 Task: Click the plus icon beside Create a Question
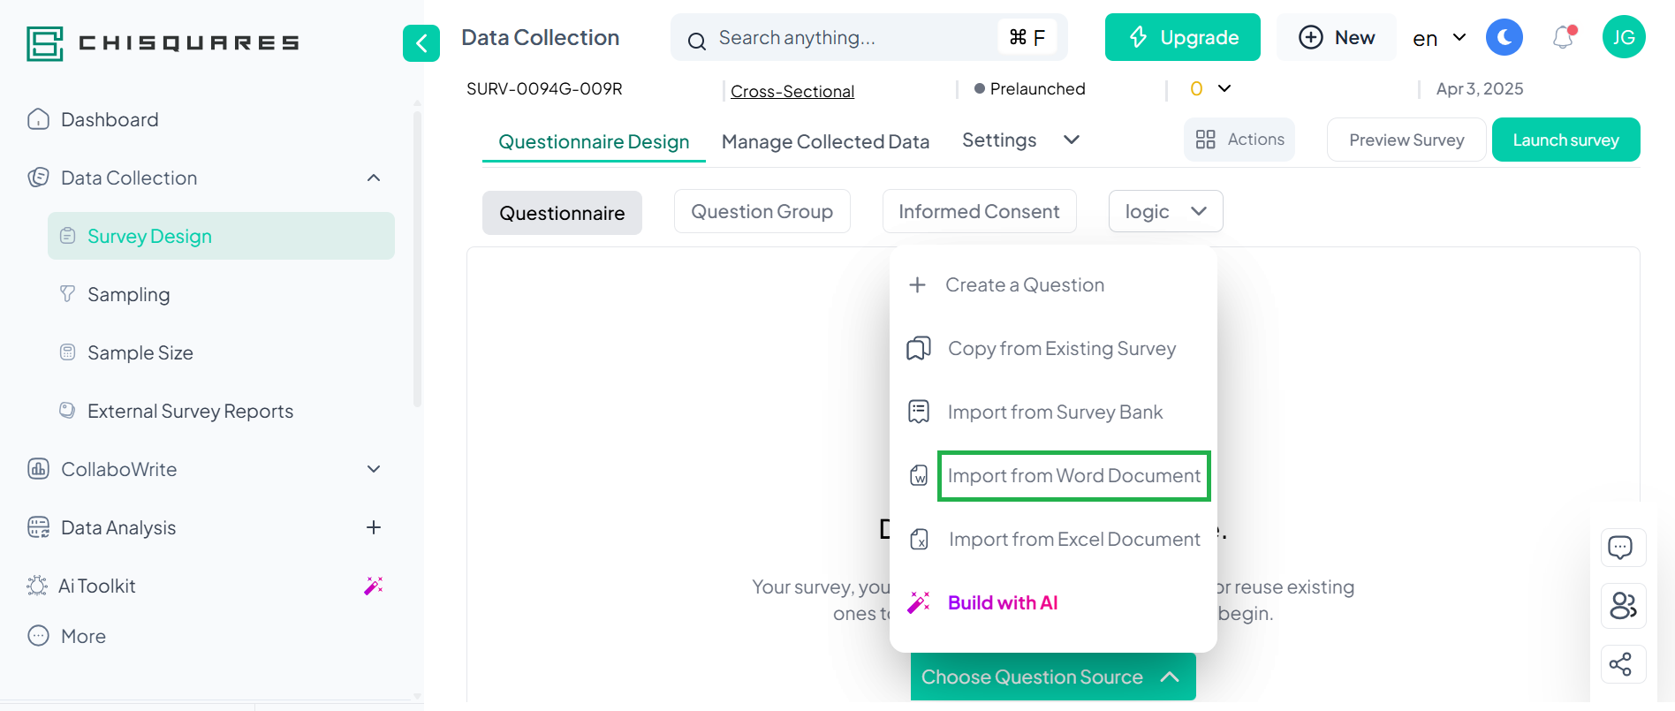click(x=918, y=284)
